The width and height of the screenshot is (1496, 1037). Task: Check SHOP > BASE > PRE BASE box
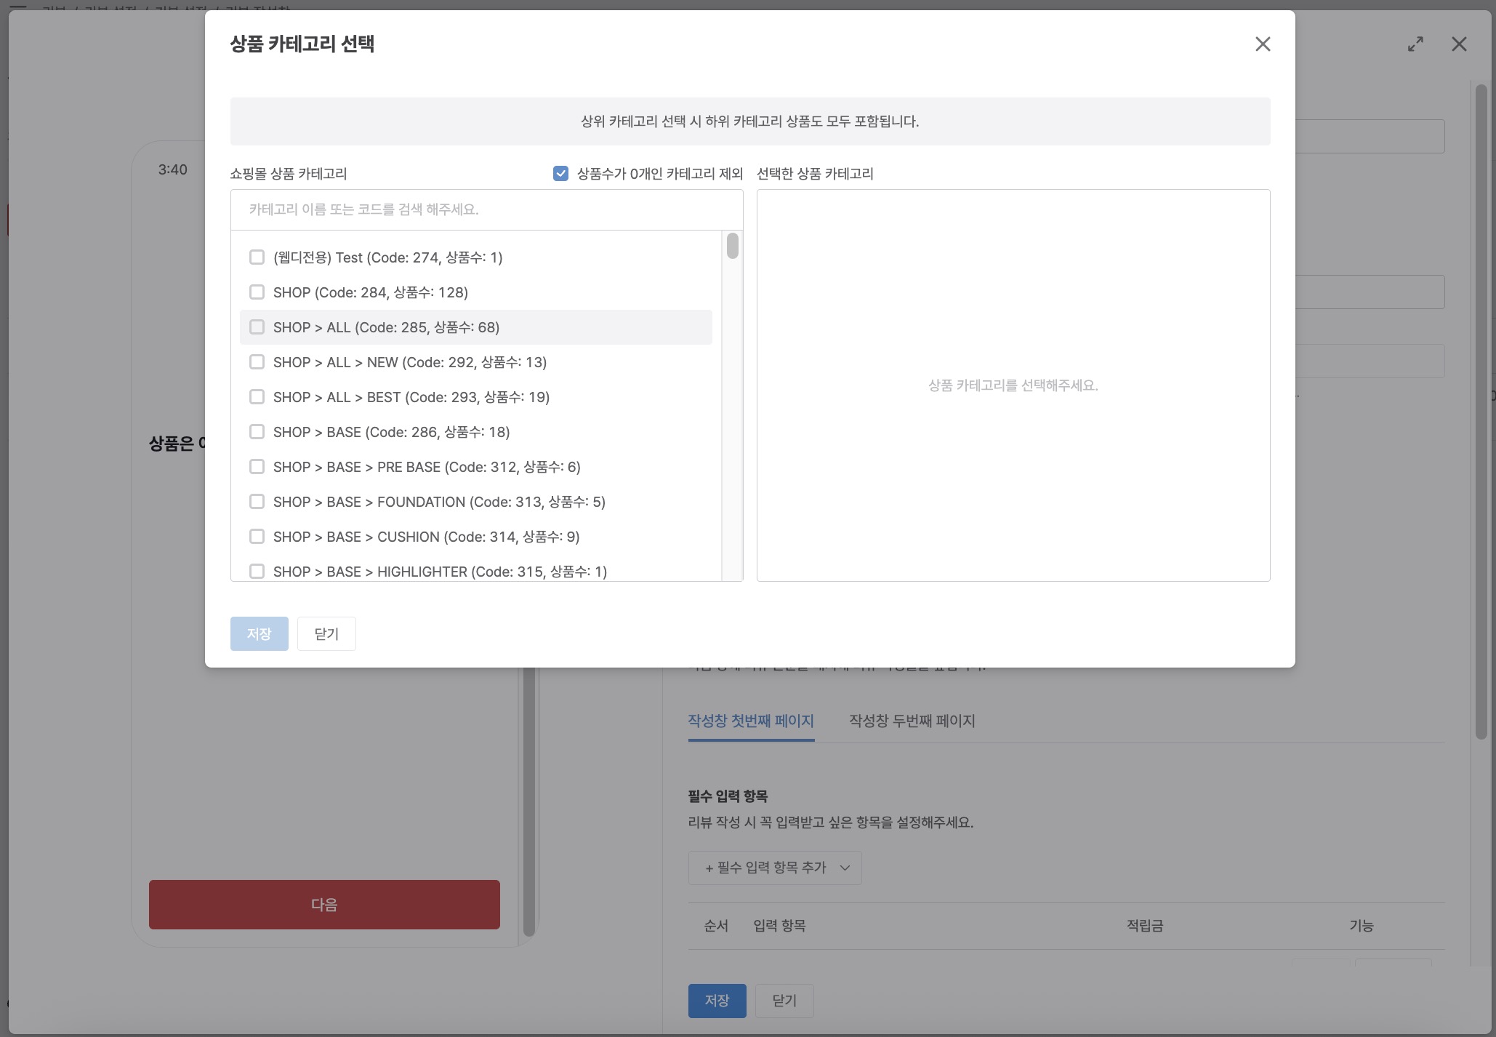[x=257, y=466]
